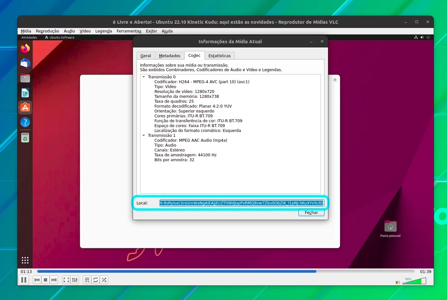
Task: Mute audio via speaker icon
Action: tap(398, 282)
